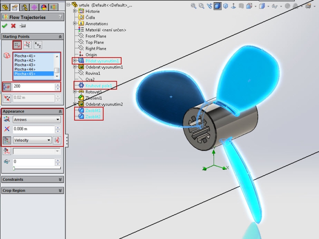The image size is (319, 239).
Task: Cancel Flow Trajectories with the red X
Action: (x=14, y=26)
